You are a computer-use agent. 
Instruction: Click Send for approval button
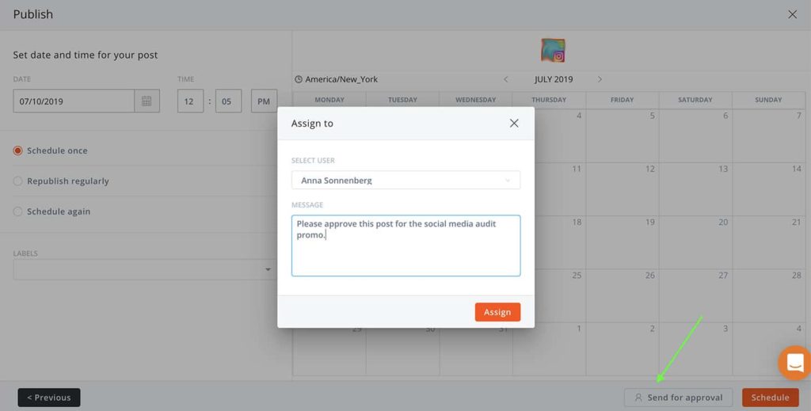[x=678, y=398]
